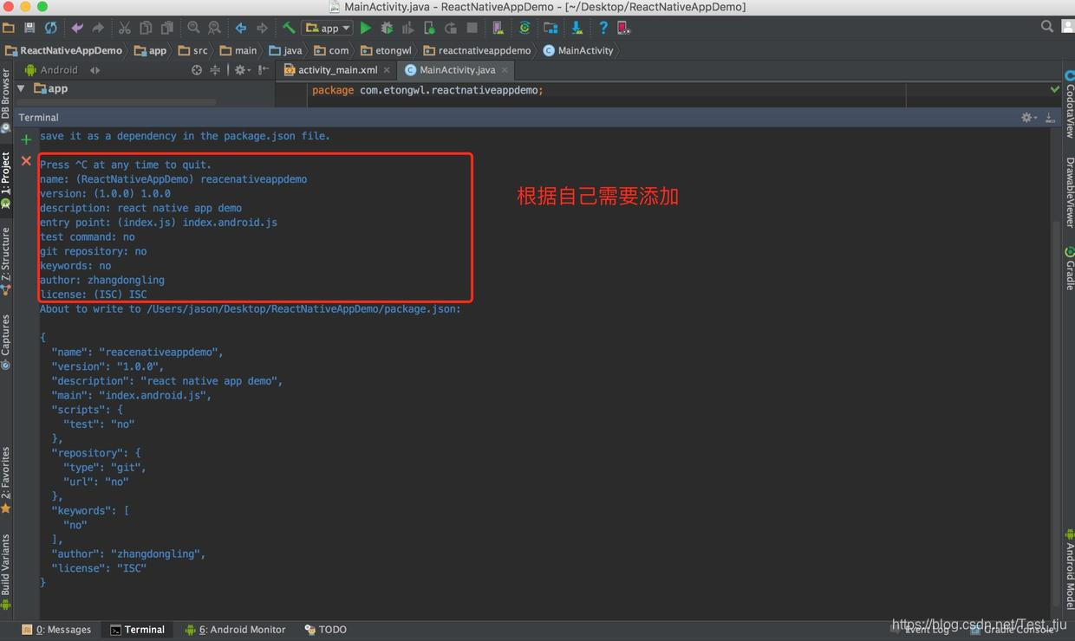
Task: Open the TODO tool window tab
Action: 325,630
